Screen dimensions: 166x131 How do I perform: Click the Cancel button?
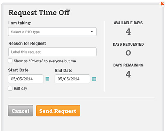pyautogui.click(x=21, y=111)
